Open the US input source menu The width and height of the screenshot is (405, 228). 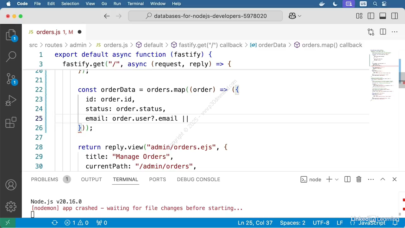coord(363,3)
